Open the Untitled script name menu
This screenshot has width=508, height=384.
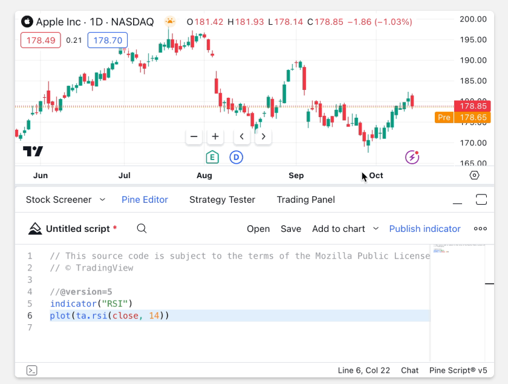78,229
